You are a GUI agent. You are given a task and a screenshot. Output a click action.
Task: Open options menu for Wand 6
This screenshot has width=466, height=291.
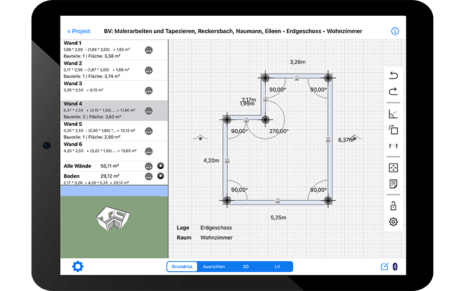149,151
